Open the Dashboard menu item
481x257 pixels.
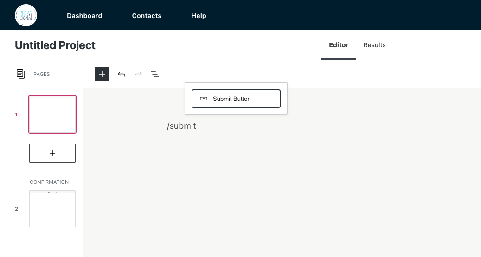(x=84, y=16)
